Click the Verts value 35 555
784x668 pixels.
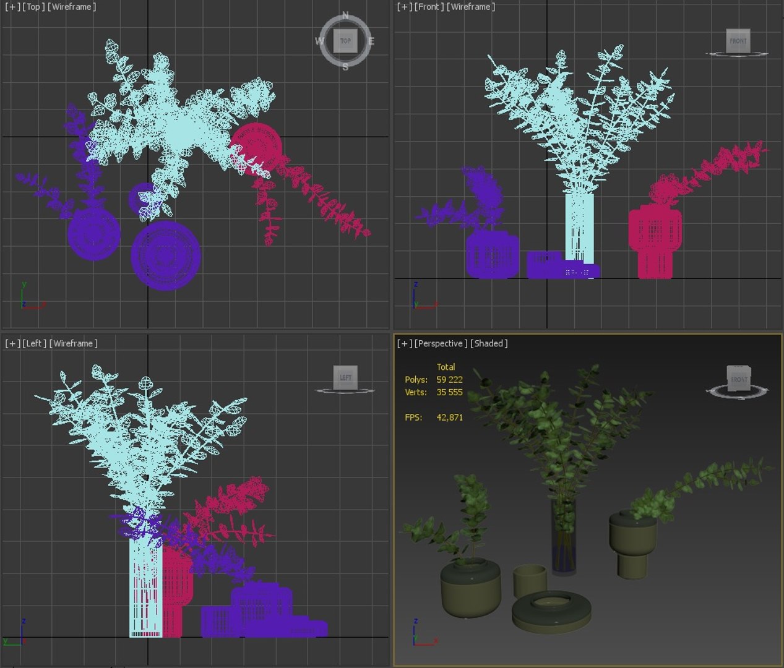[449, 392]
